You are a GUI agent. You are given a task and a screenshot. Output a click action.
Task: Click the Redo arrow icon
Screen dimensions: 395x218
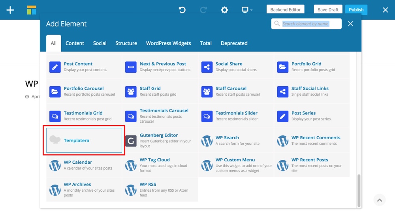point(203,10)
